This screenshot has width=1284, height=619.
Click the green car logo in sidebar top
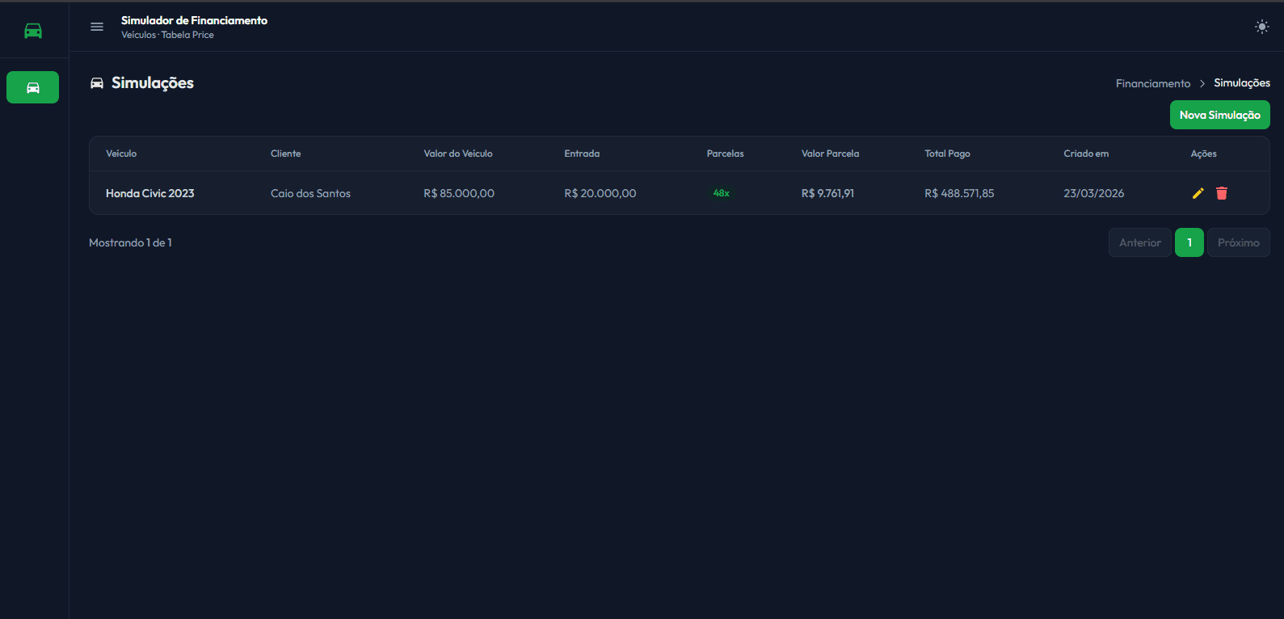pos(33,31)
